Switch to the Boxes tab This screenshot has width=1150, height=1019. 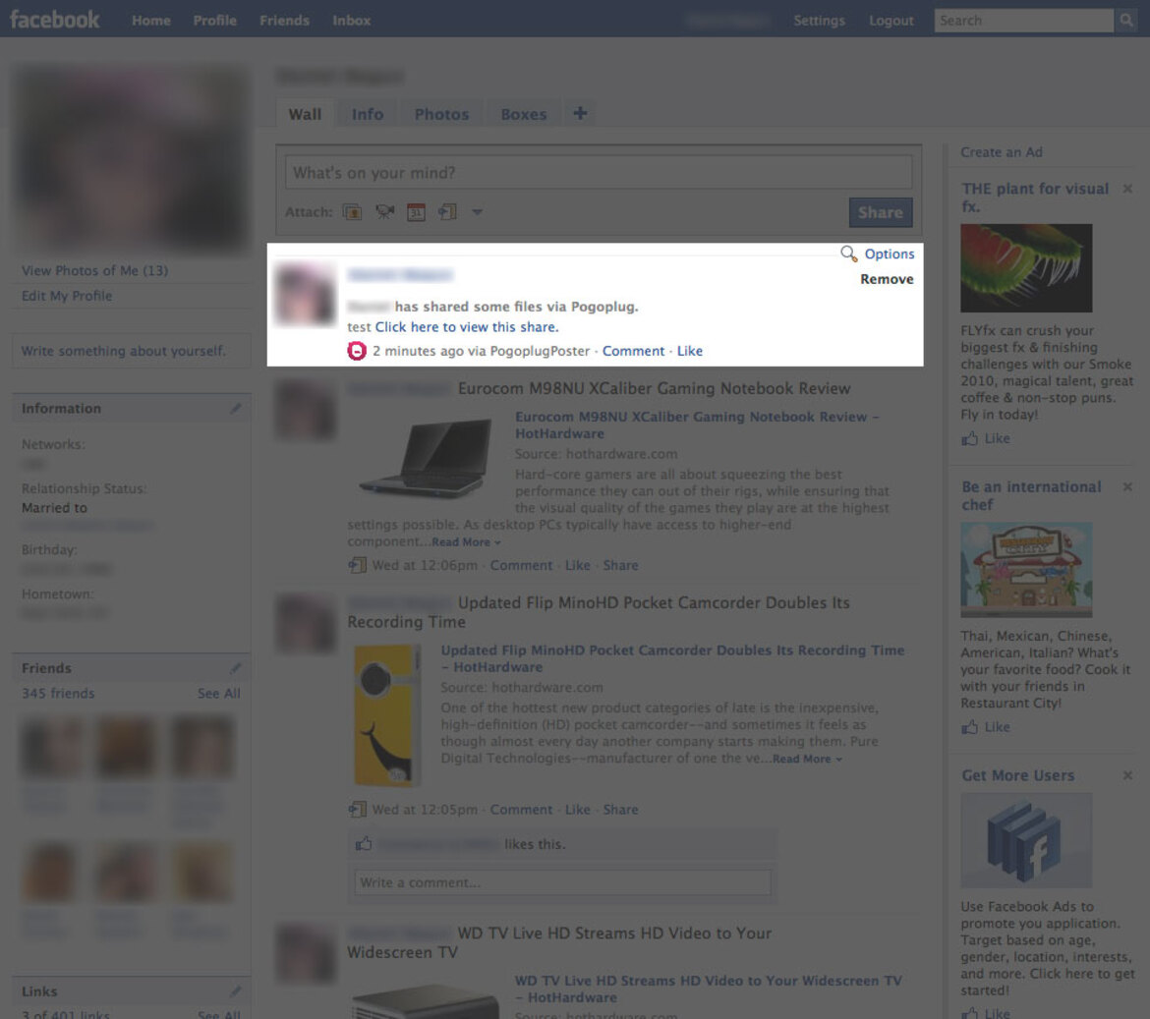(x=524, y=114)
